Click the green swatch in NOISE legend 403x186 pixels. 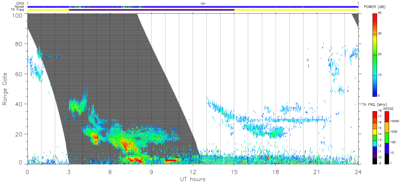(x=387, y=137)
